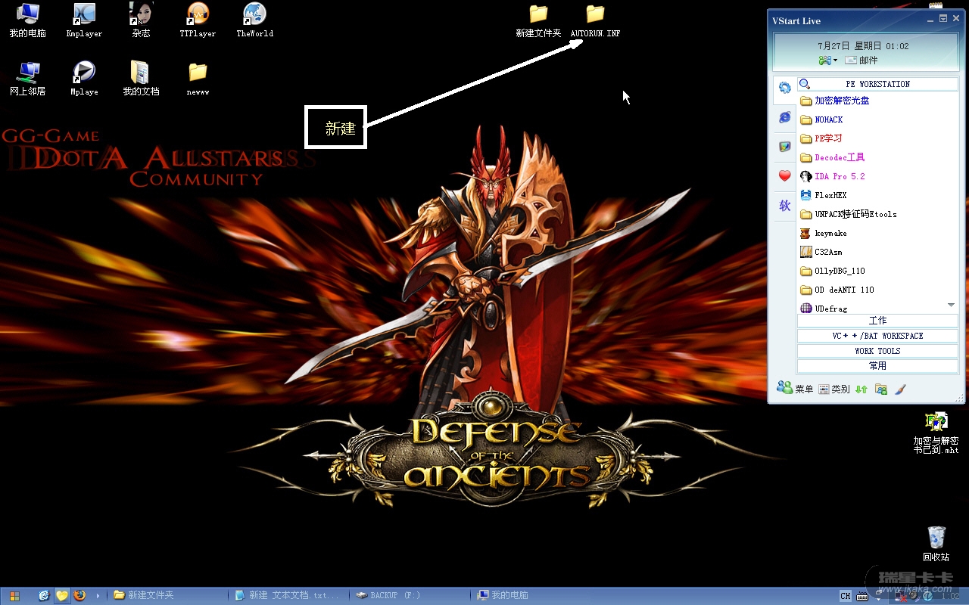Launch Internet Explorer from quick launch
This screenshot has width=969, height=605.
44,595
